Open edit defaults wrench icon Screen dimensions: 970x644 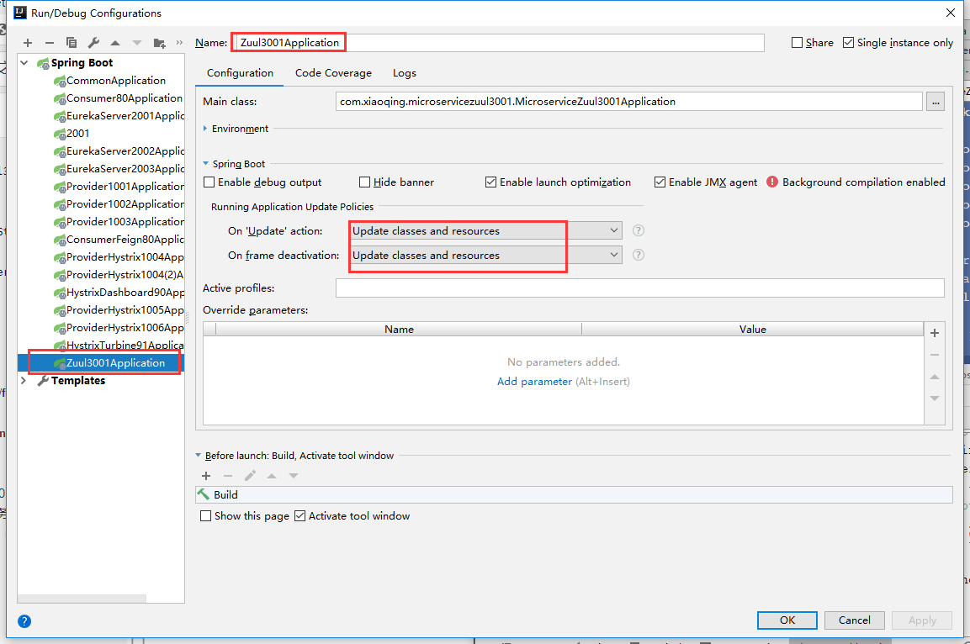tap(93, 43)
